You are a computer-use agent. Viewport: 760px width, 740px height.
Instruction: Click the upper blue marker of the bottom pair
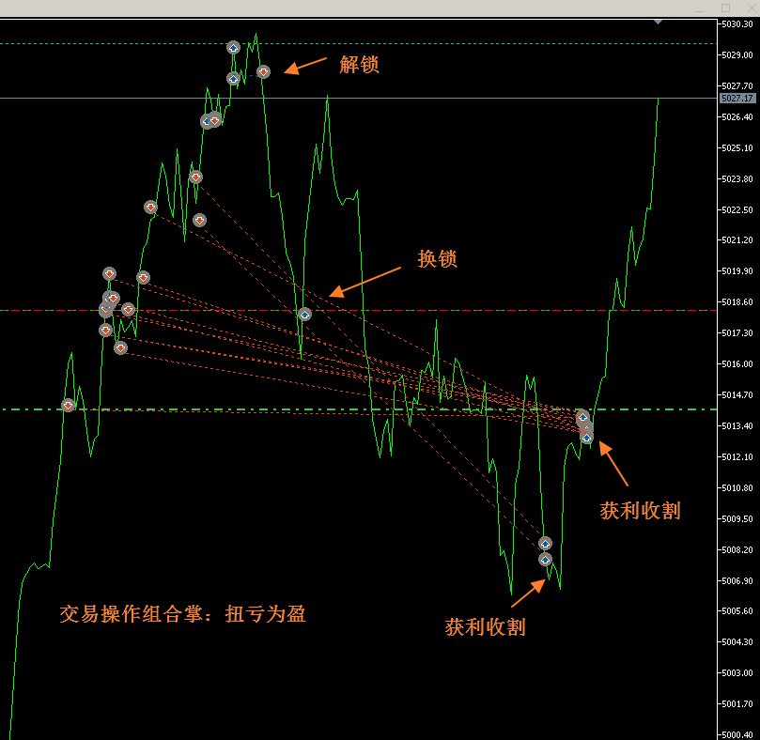[545, 543]
